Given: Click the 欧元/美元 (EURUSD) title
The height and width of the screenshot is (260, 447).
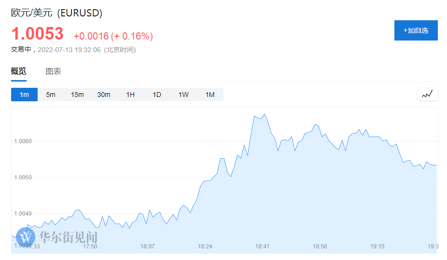Looking at the screenshot, I should tap(56, 13).
